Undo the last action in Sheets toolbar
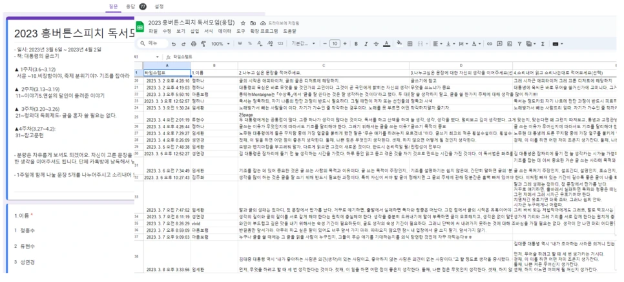 pos(174,44)
